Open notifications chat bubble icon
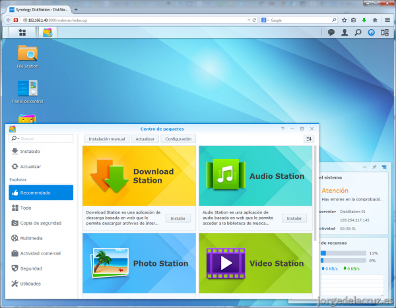The height and width of the screenshot is (308, 396). [x=331, y=32]
